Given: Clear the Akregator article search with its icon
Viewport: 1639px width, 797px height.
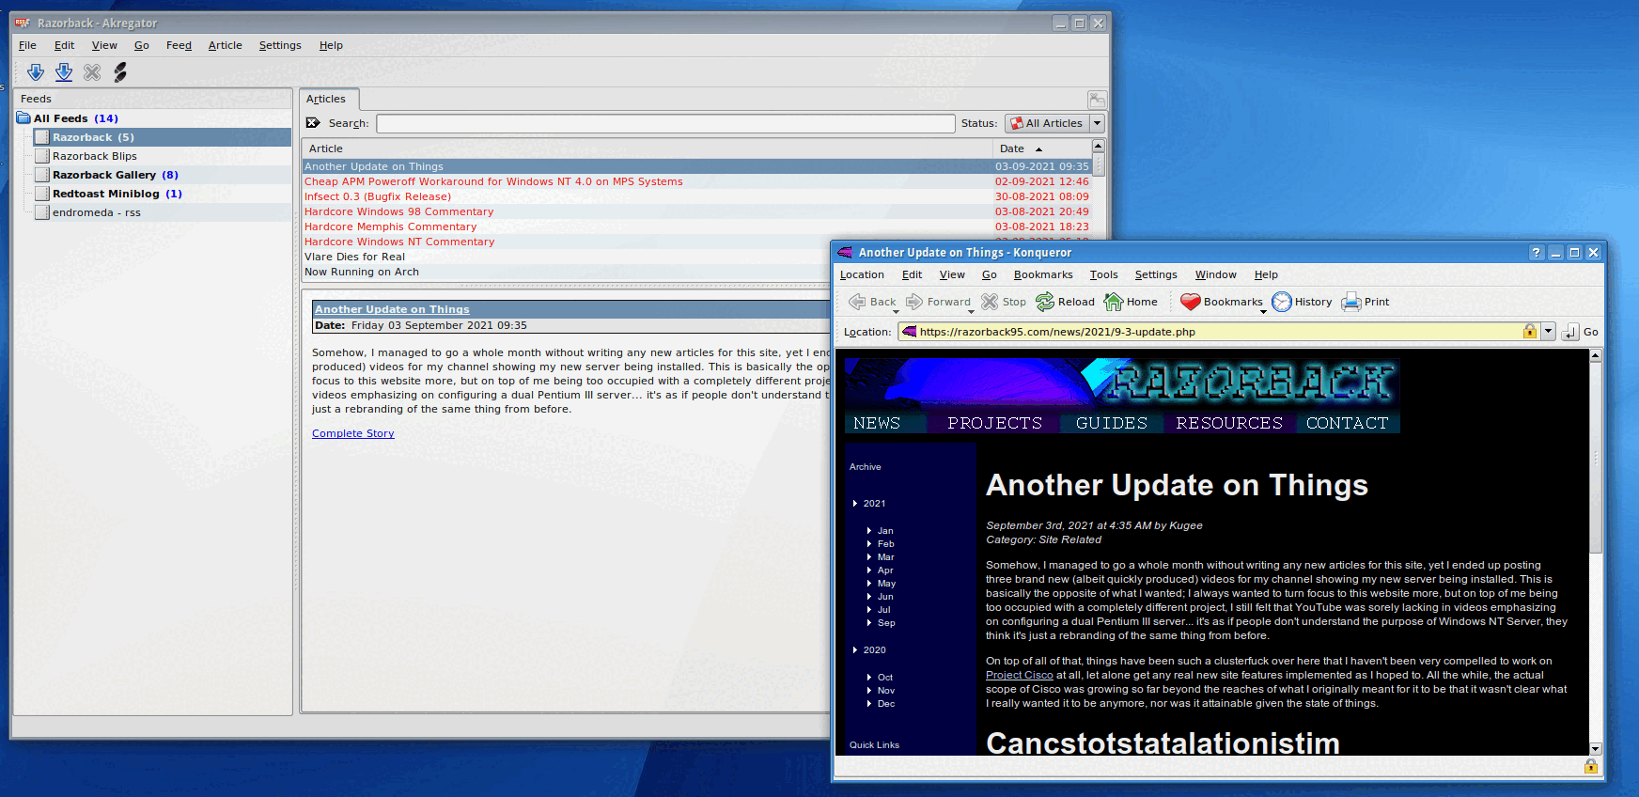Looking at the screenshot, I should coord(313,123).
